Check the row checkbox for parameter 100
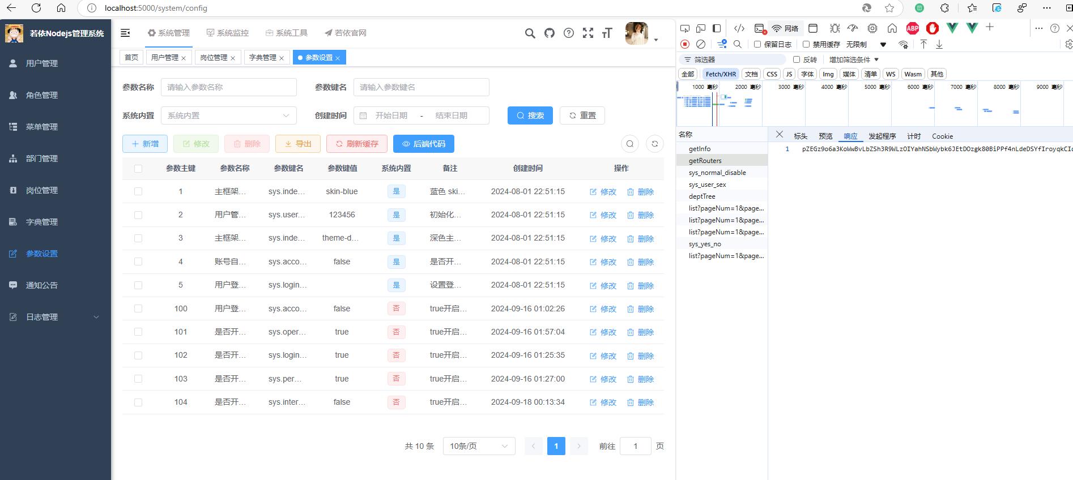 tap(138, 308)
